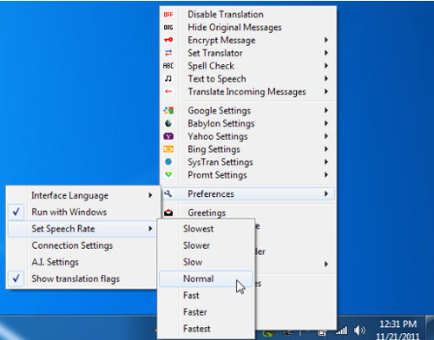
Task: Click the swap-arrows Set Translator icon
Action: pyautogui.click(x=168, y=53)
